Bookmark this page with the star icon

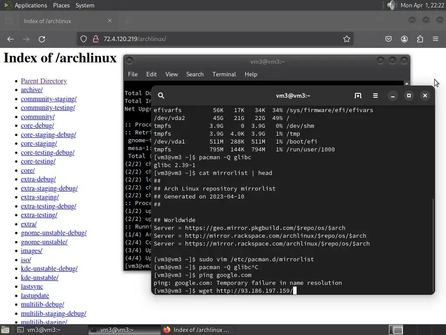(x=346, y=39)
